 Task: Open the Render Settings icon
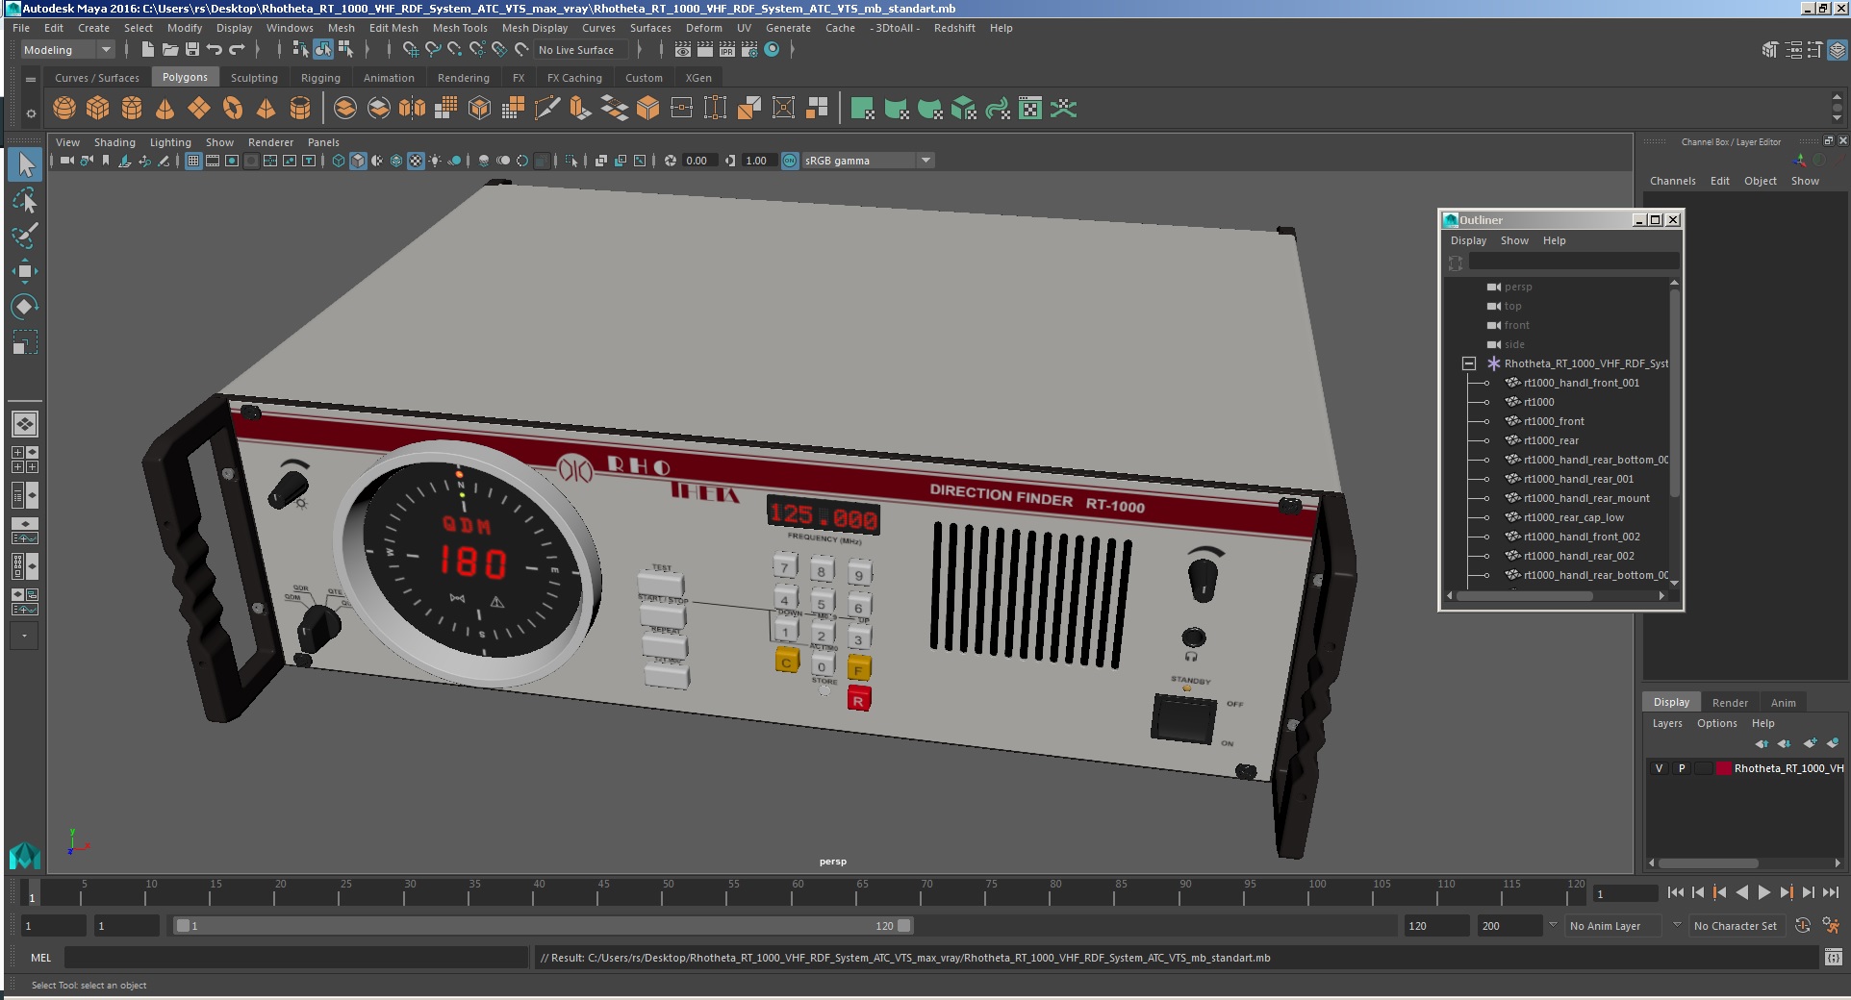[x=749, y=50]
